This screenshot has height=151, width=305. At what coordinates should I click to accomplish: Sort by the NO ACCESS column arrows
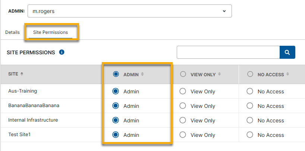click(x=288, y=74)
